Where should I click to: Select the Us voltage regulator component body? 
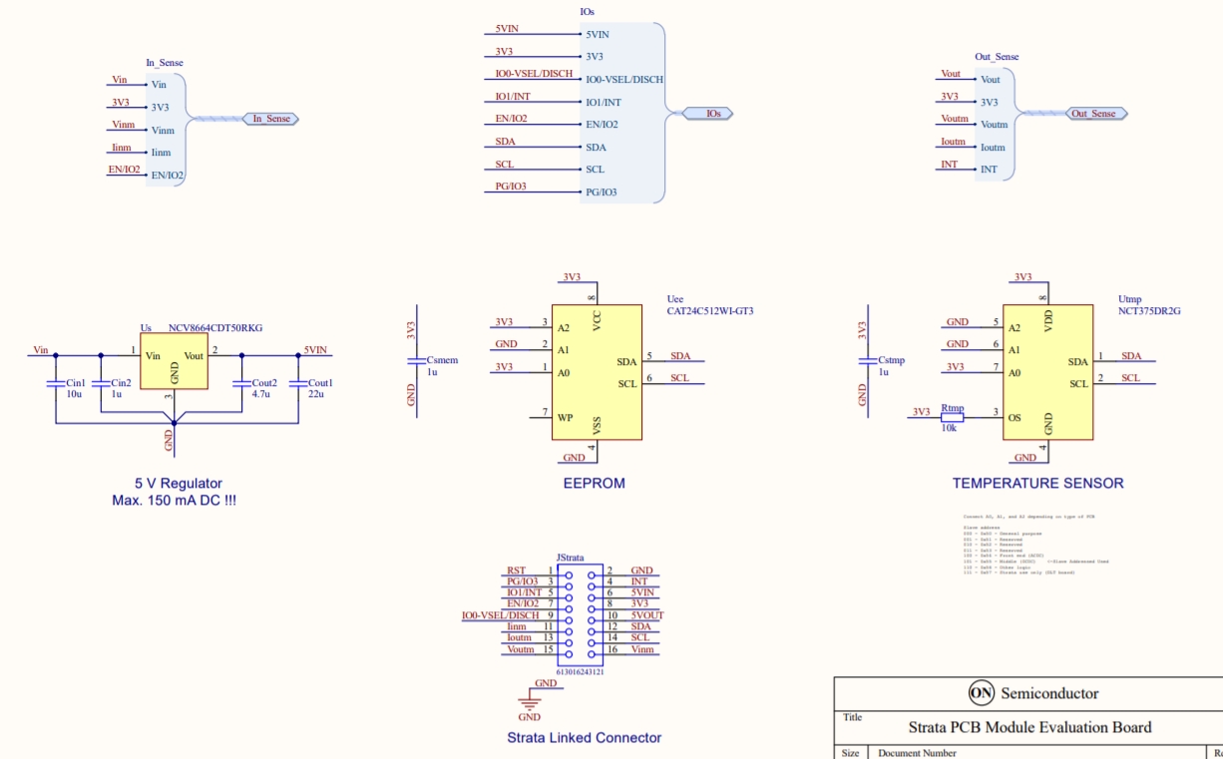click(174, 362)
